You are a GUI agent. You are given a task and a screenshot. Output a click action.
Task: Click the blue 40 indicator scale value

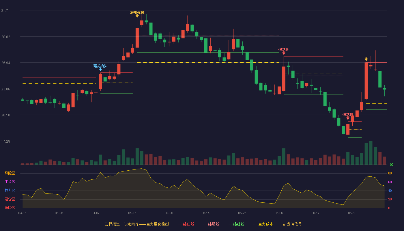(x=390, y=191)
